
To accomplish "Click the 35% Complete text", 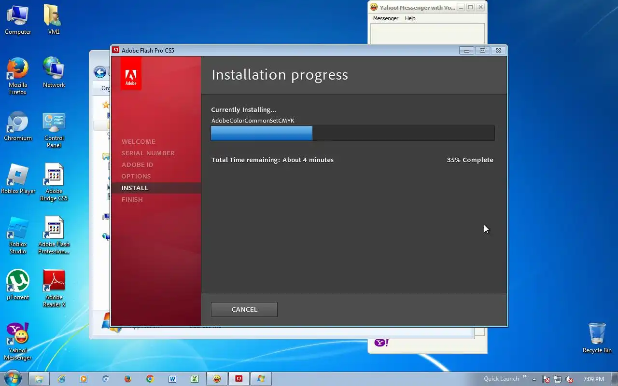I will pos(470,160).
